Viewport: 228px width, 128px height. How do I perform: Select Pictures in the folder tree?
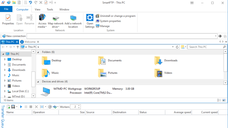pos(17,81)
